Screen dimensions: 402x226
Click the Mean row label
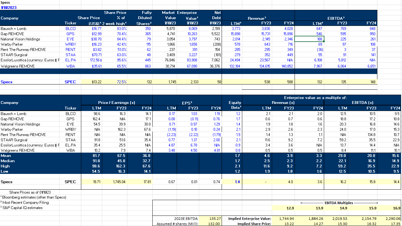click(6, 156)
